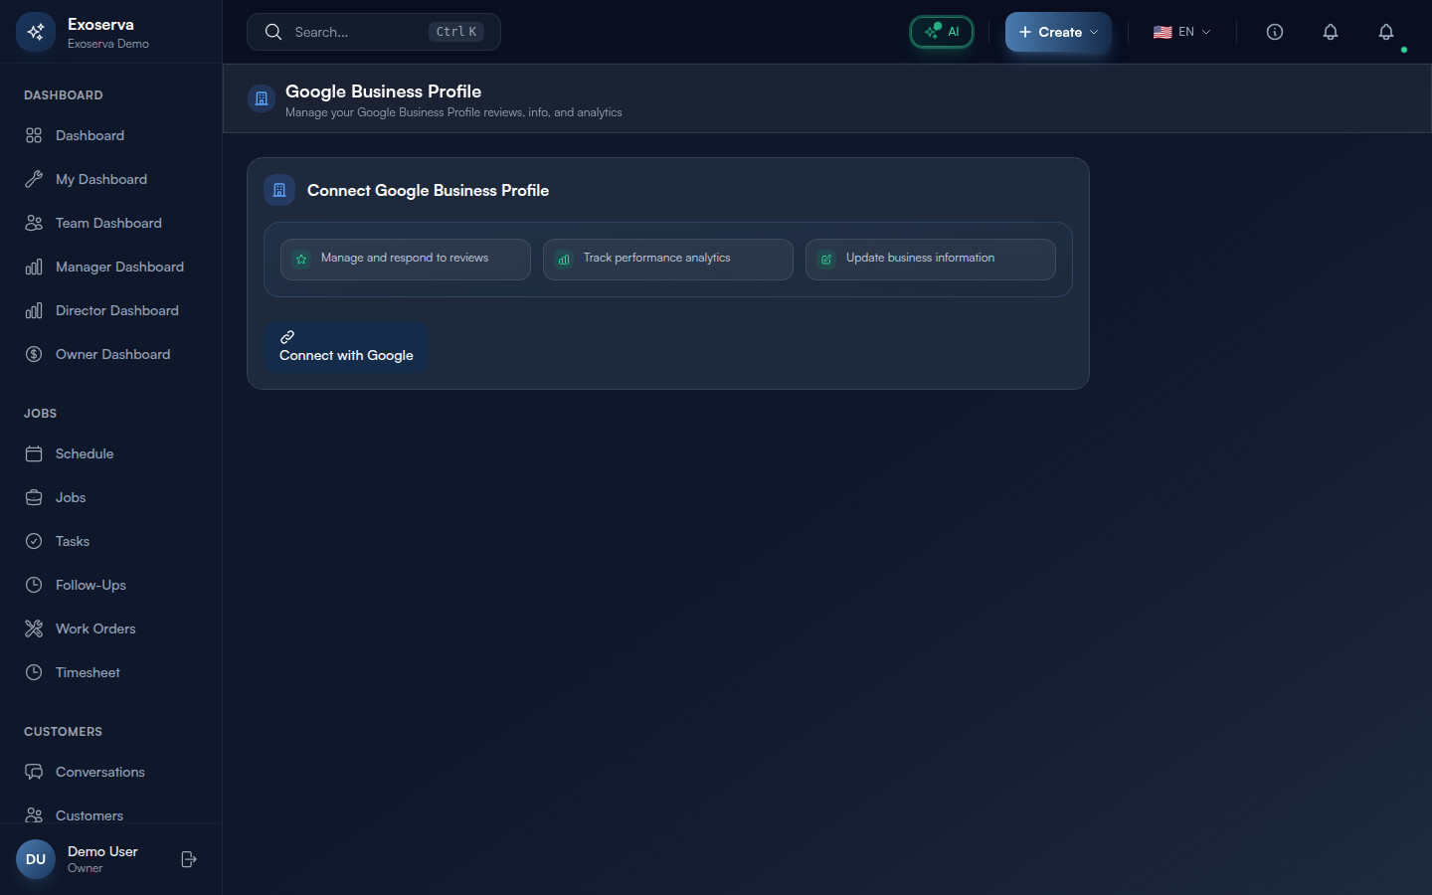Image resolution: width=1432 pixels, height=895 pixels.
Task: Click the Schedule calendar icon
Action: [x=34, y=453]
